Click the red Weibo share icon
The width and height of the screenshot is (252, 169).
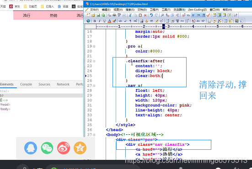click(63, 148)
